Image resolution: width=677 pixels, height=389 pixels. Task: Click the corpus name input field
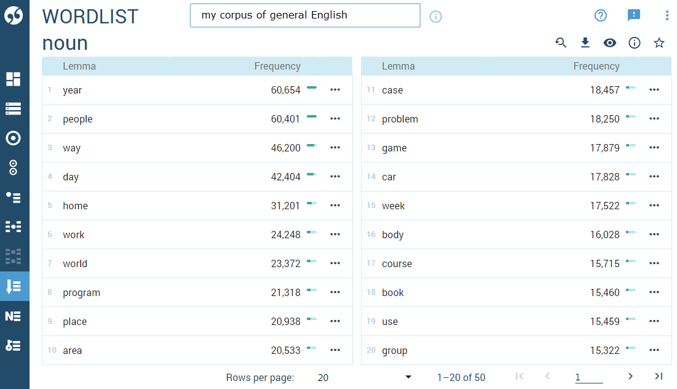pos(305,15)
